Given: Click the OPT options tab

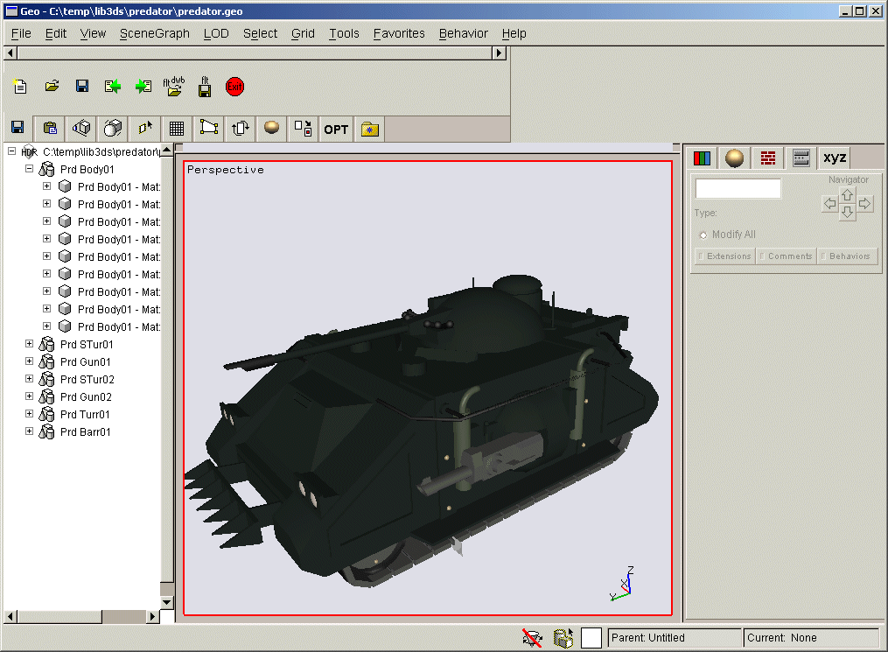Looking at the screenshot, I should click(x=336, y=129).
